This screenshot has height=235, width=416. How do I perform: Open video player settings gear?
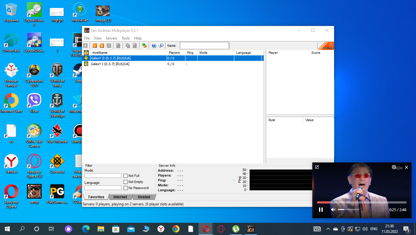(x=394, y=167)
